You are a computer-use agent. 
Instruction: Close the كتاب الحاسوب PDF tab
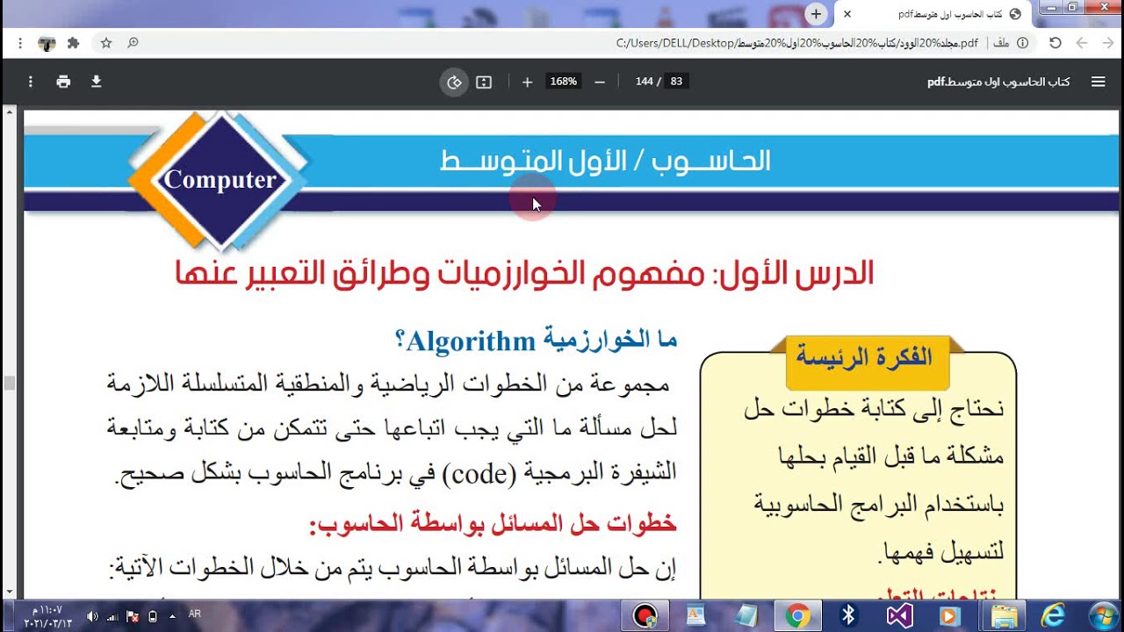pyautogui.click(x=847, y=15)
